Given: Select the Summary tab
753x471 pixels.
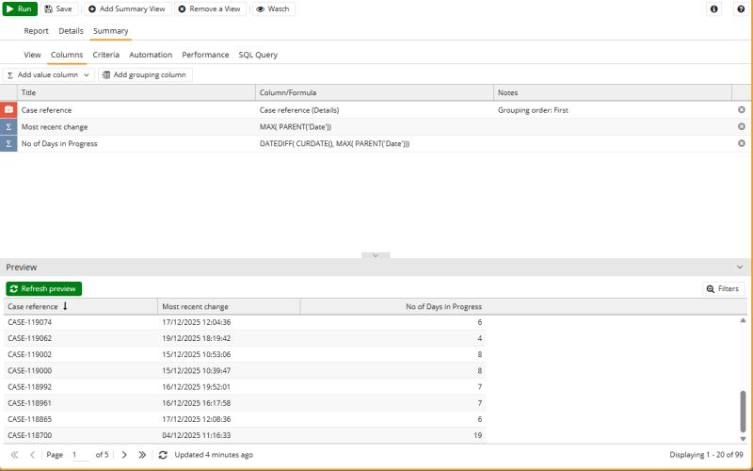Looking at the screenshot, I should tap(110, 31).
